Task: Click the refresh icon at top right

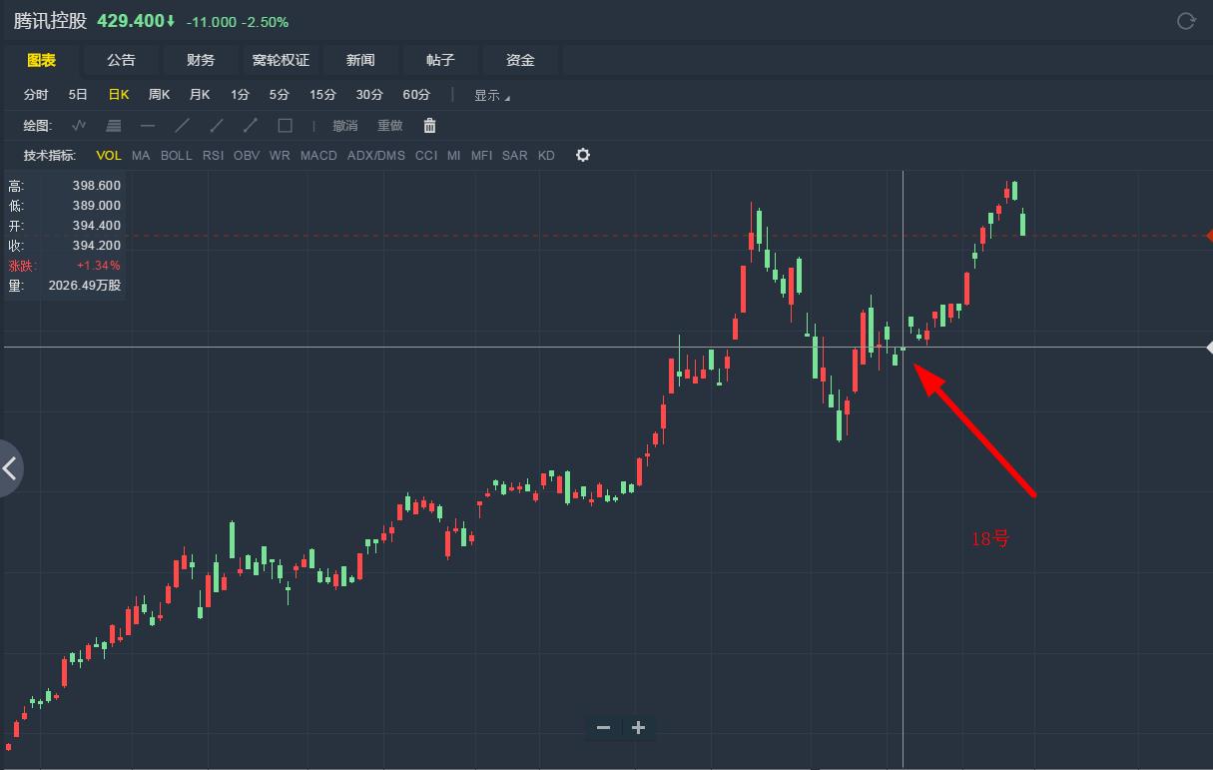Action: click(x=1186, y=21)
